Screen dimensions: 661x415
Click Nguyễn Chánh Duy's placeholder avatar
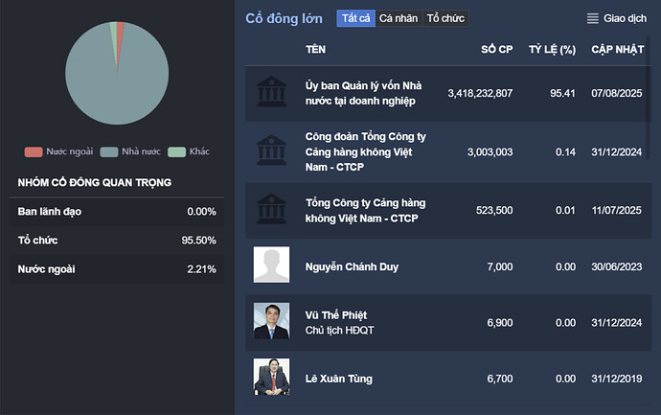tap(271, 265)
